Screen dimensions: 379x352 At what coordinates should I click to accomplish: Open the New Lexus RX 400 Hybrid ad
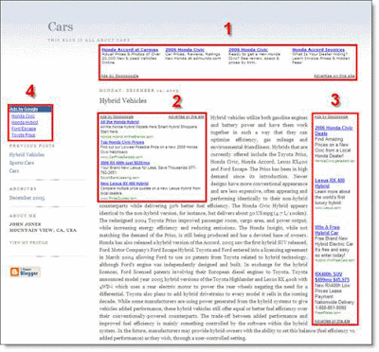tap(124, 184)
